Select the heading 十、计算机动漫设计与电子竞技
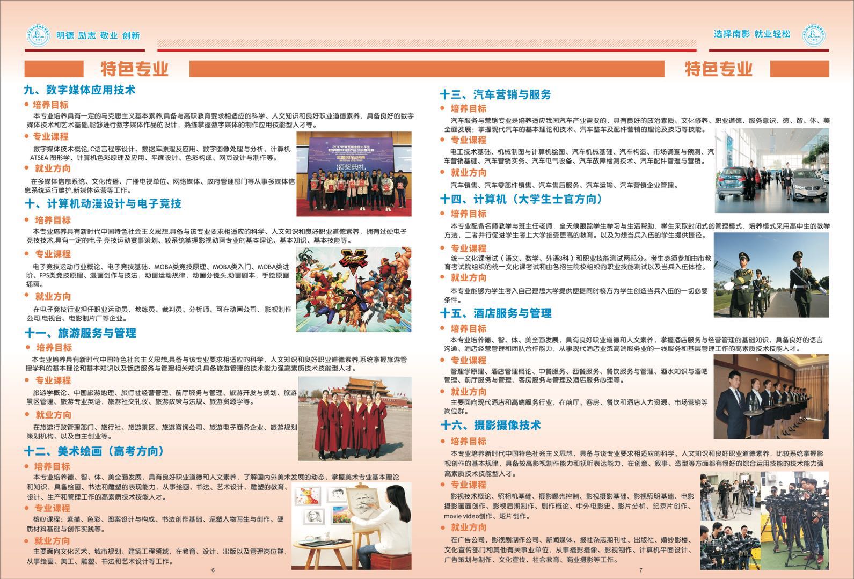This screenshot has height=579, width=854. (x=103, y=203)
